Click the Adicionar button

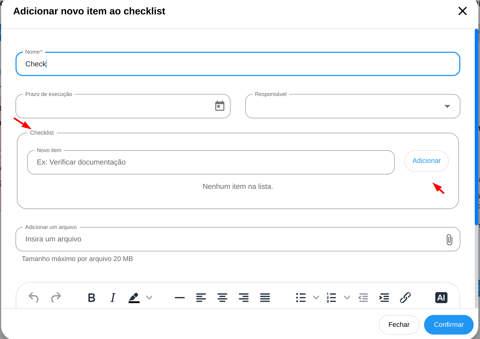tap(426, 161)
